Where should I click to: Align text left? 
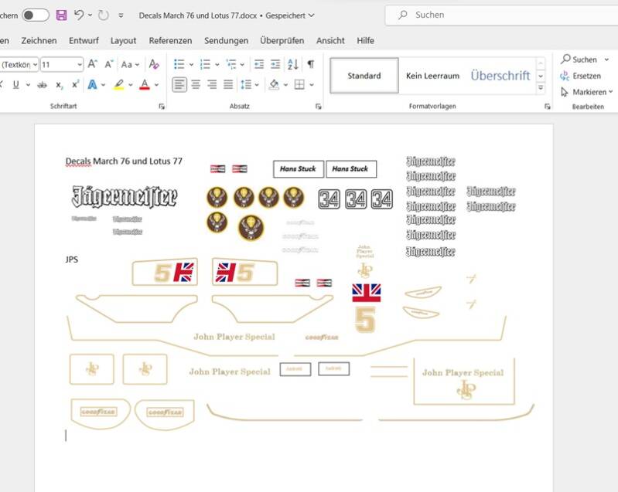pyautogui.click(x=179, y=85)
